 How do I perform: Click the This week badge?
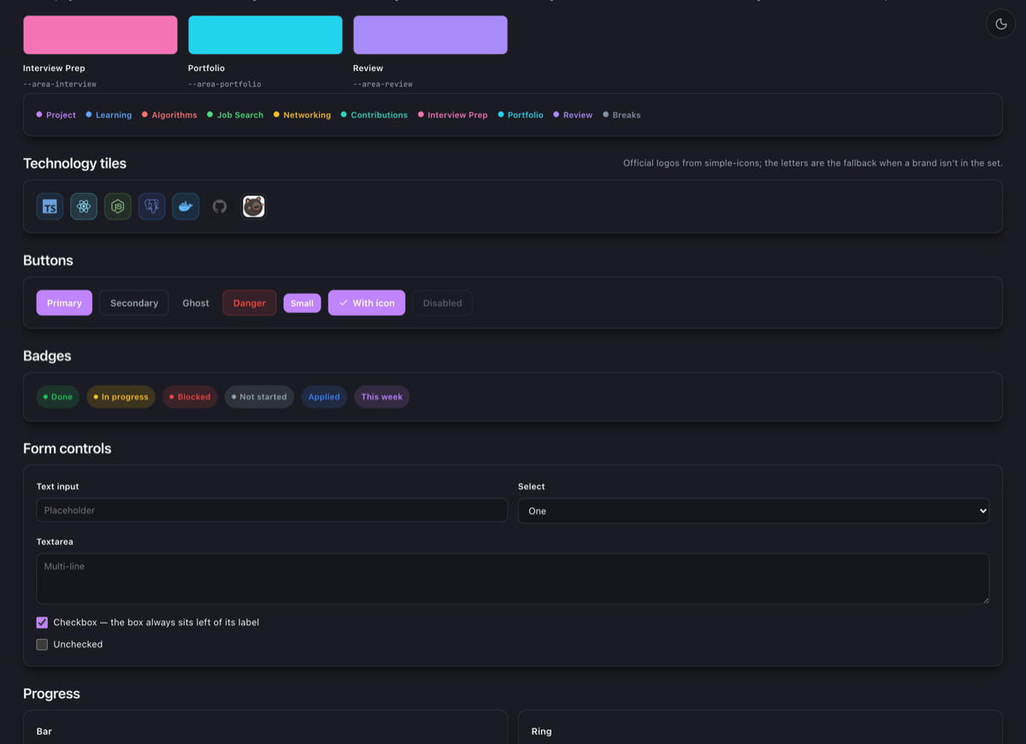point(381,397)
